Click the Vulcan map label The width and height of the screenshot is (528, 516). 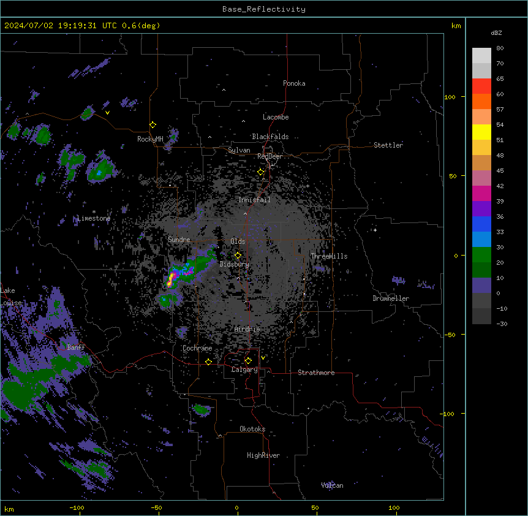(332, 485)
